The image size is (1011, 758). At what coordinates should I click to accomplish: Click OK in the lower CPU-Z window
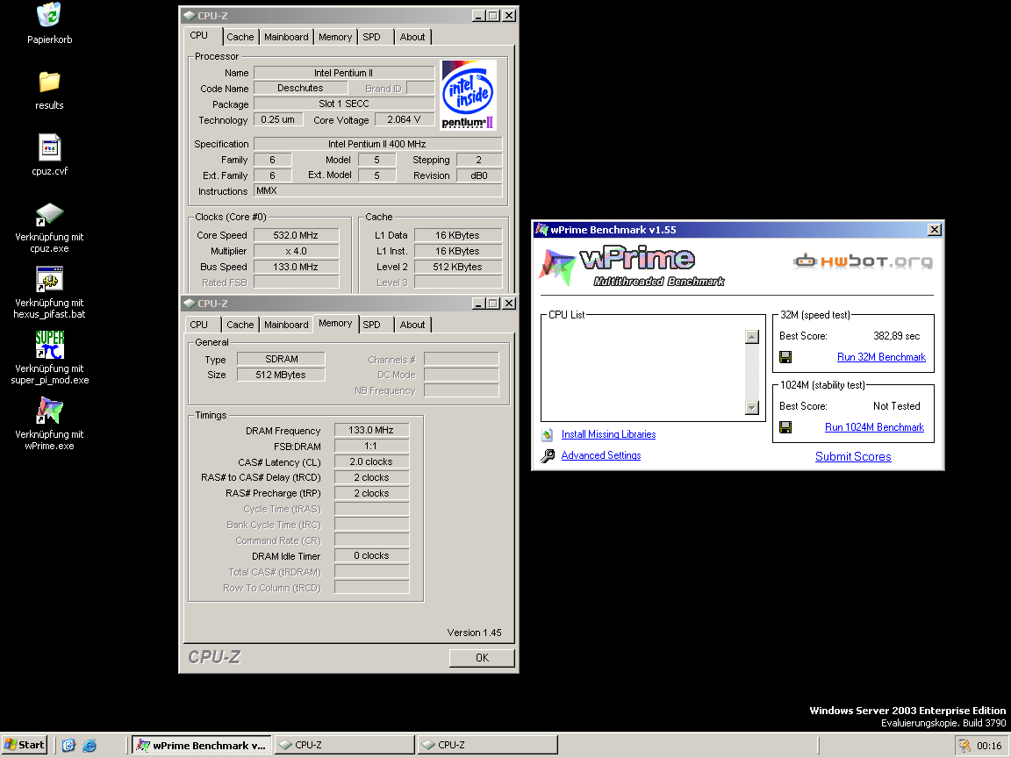point(482,657)
